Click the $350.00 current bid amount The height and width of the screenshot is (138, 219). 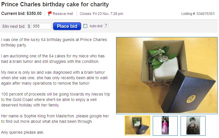click(x=34, y=13)
